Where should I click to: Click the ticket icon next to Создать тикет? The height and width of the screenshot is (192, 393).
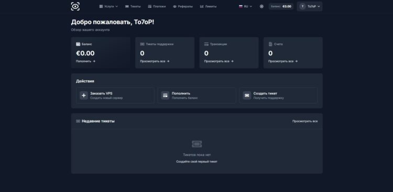click(x=247, y=95)
